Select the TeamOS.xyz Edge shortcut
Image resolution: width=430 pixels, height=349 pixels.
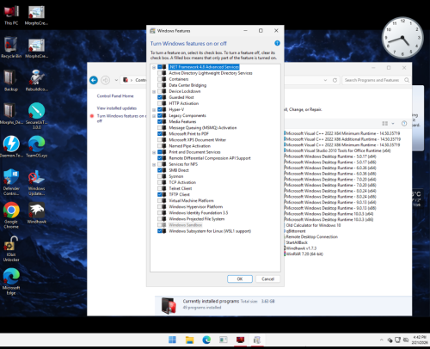coord(36,147)
